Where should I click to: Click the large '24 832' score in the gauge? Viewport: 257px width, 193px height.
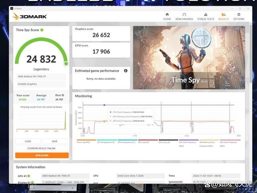tap(41, 59)
